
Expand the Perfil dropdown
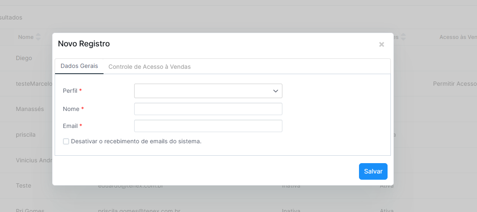[208, 91]
